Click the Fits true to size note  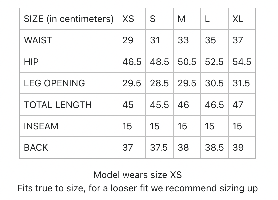(138, 188)
